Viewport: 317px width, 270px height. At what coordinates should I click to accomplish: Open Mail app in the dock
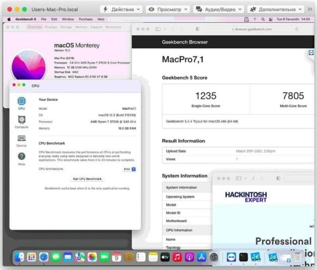(x=68, y=257)
